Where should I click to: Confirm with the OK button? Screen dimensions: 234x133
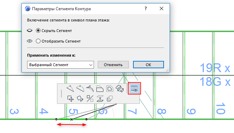[148, 65]
